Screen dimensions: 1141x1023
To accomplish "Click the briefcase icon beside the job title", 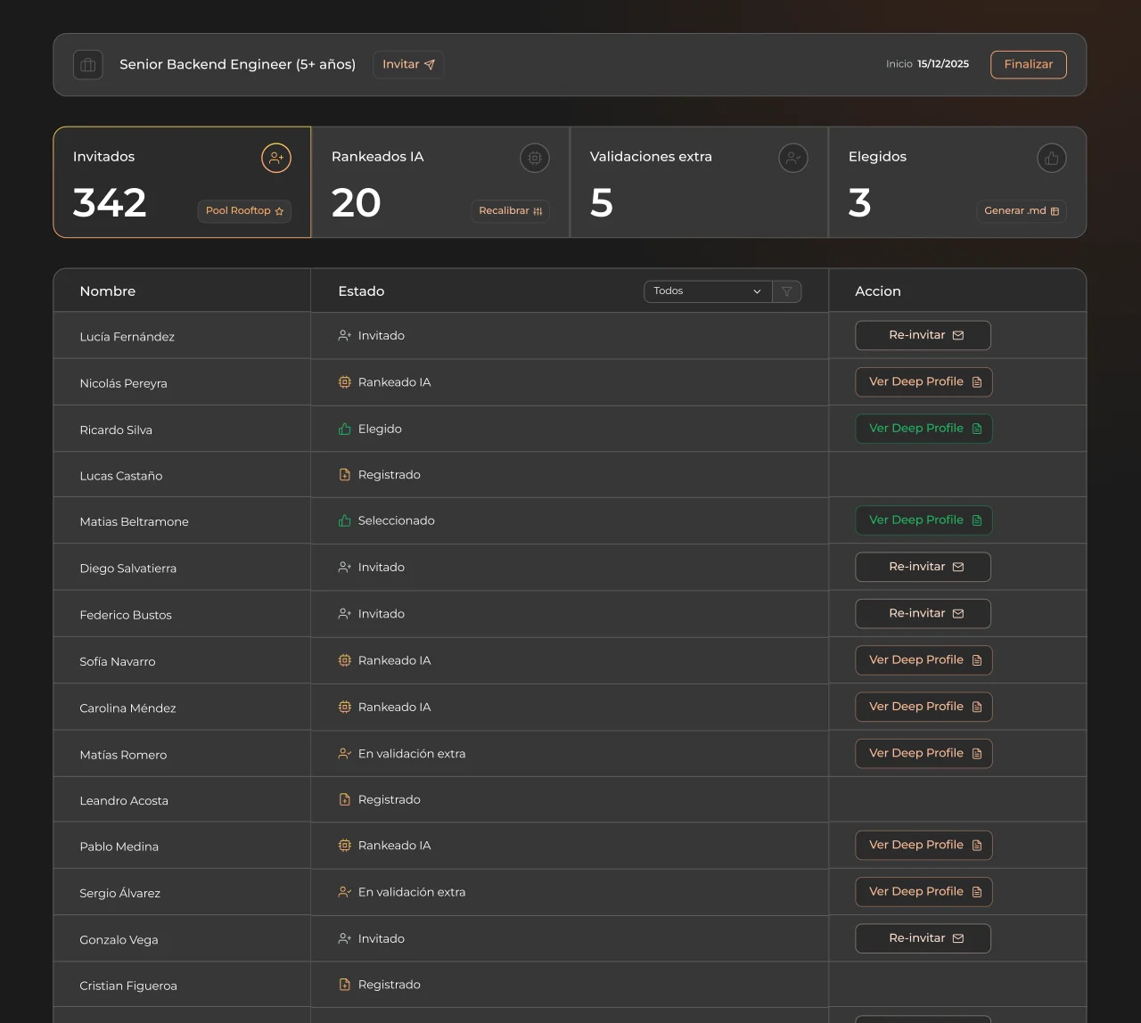I will [87, 65].
